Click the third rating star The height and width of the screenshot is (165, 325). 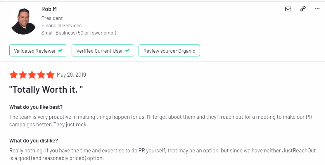point(32,75)
